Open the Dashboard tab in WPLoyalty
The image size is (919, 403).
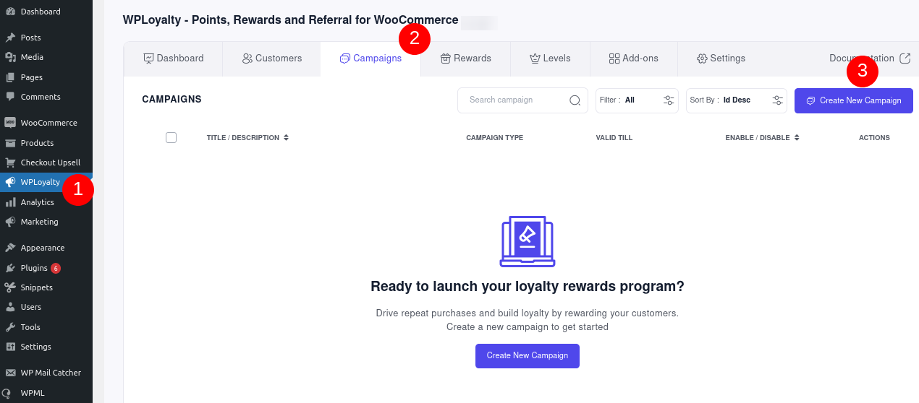174,58
